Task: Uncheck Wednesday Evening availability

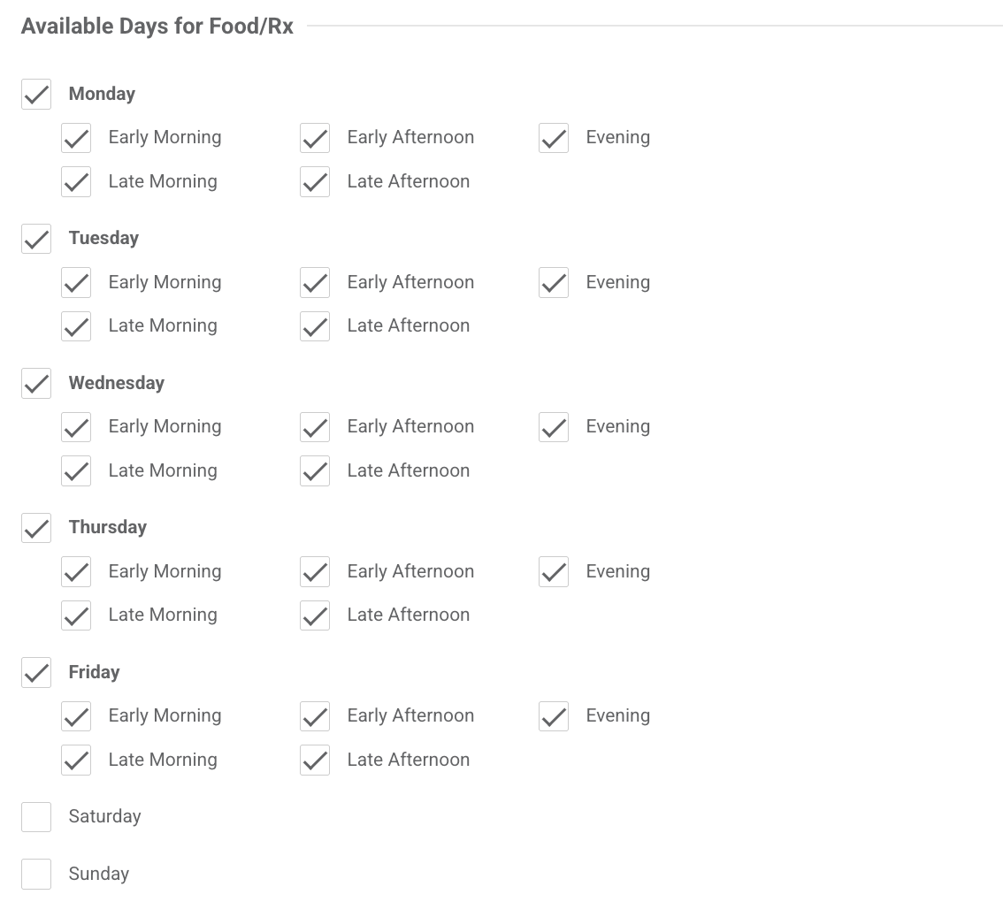Action: tap(554, 427)
